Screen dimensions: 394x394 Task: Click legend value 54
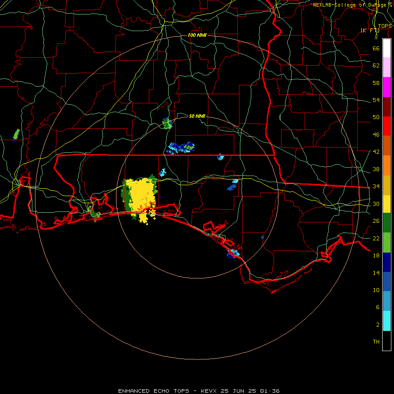pyautogui.click(x=376, y=100)
